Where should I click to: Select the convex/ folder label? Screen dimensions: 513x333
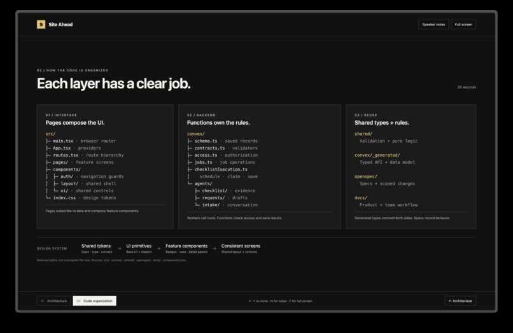(x=195, y=134)
